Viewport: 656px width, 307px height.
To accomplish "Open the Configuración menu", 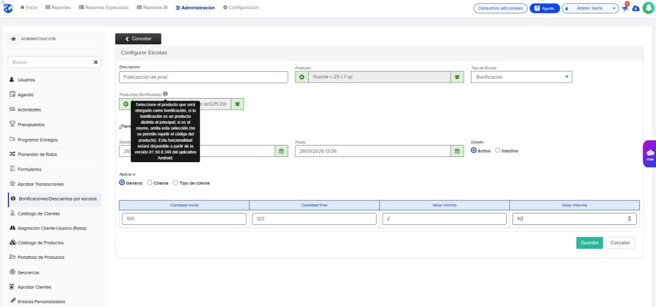I will (x=241, y=8).
